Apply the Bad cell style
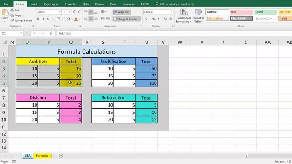Screen dimensions: 292x164 (241, 12)
